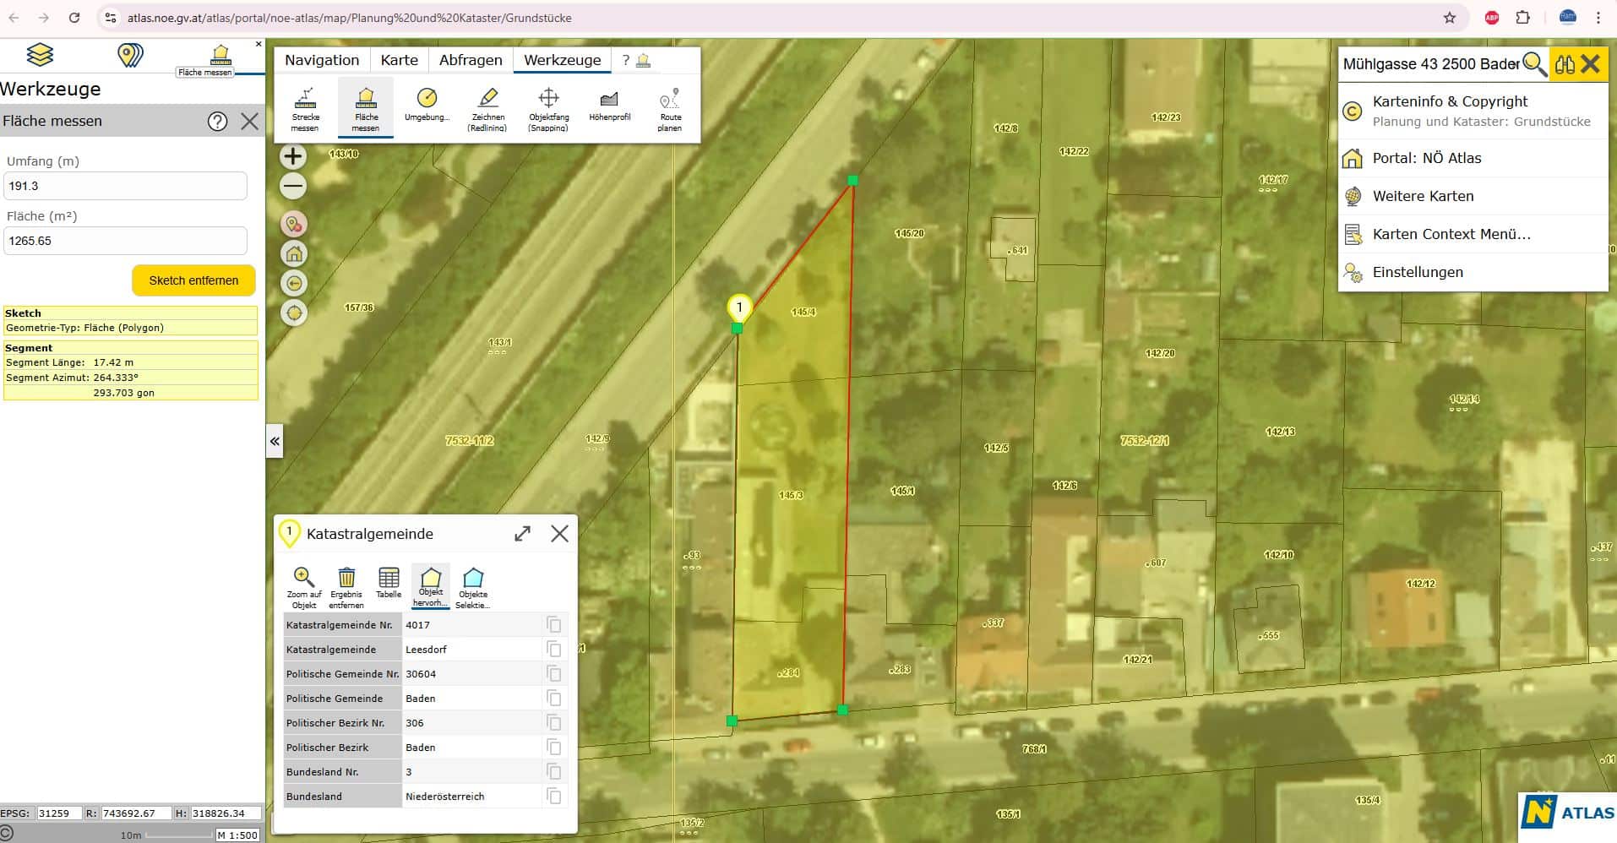Select the Strecke messen tool

305,108
